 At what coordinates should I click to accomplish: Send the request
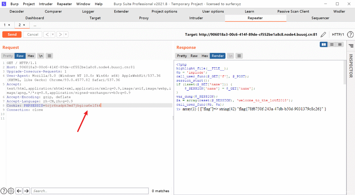[12, 34]
